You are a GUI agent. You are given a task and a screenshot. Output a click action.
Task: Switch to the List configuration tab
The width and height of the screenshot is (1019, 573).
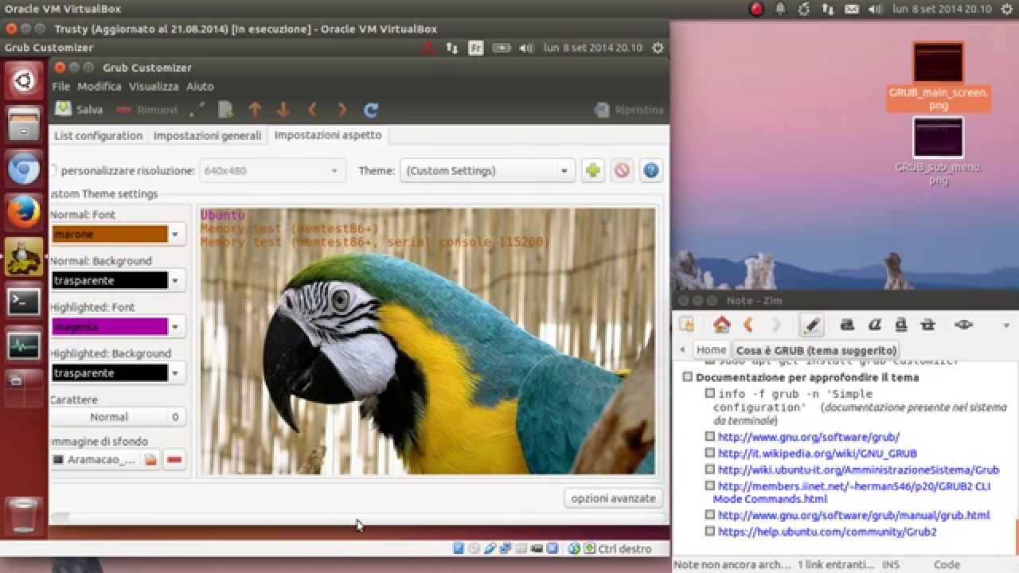(x=98, y=135)
